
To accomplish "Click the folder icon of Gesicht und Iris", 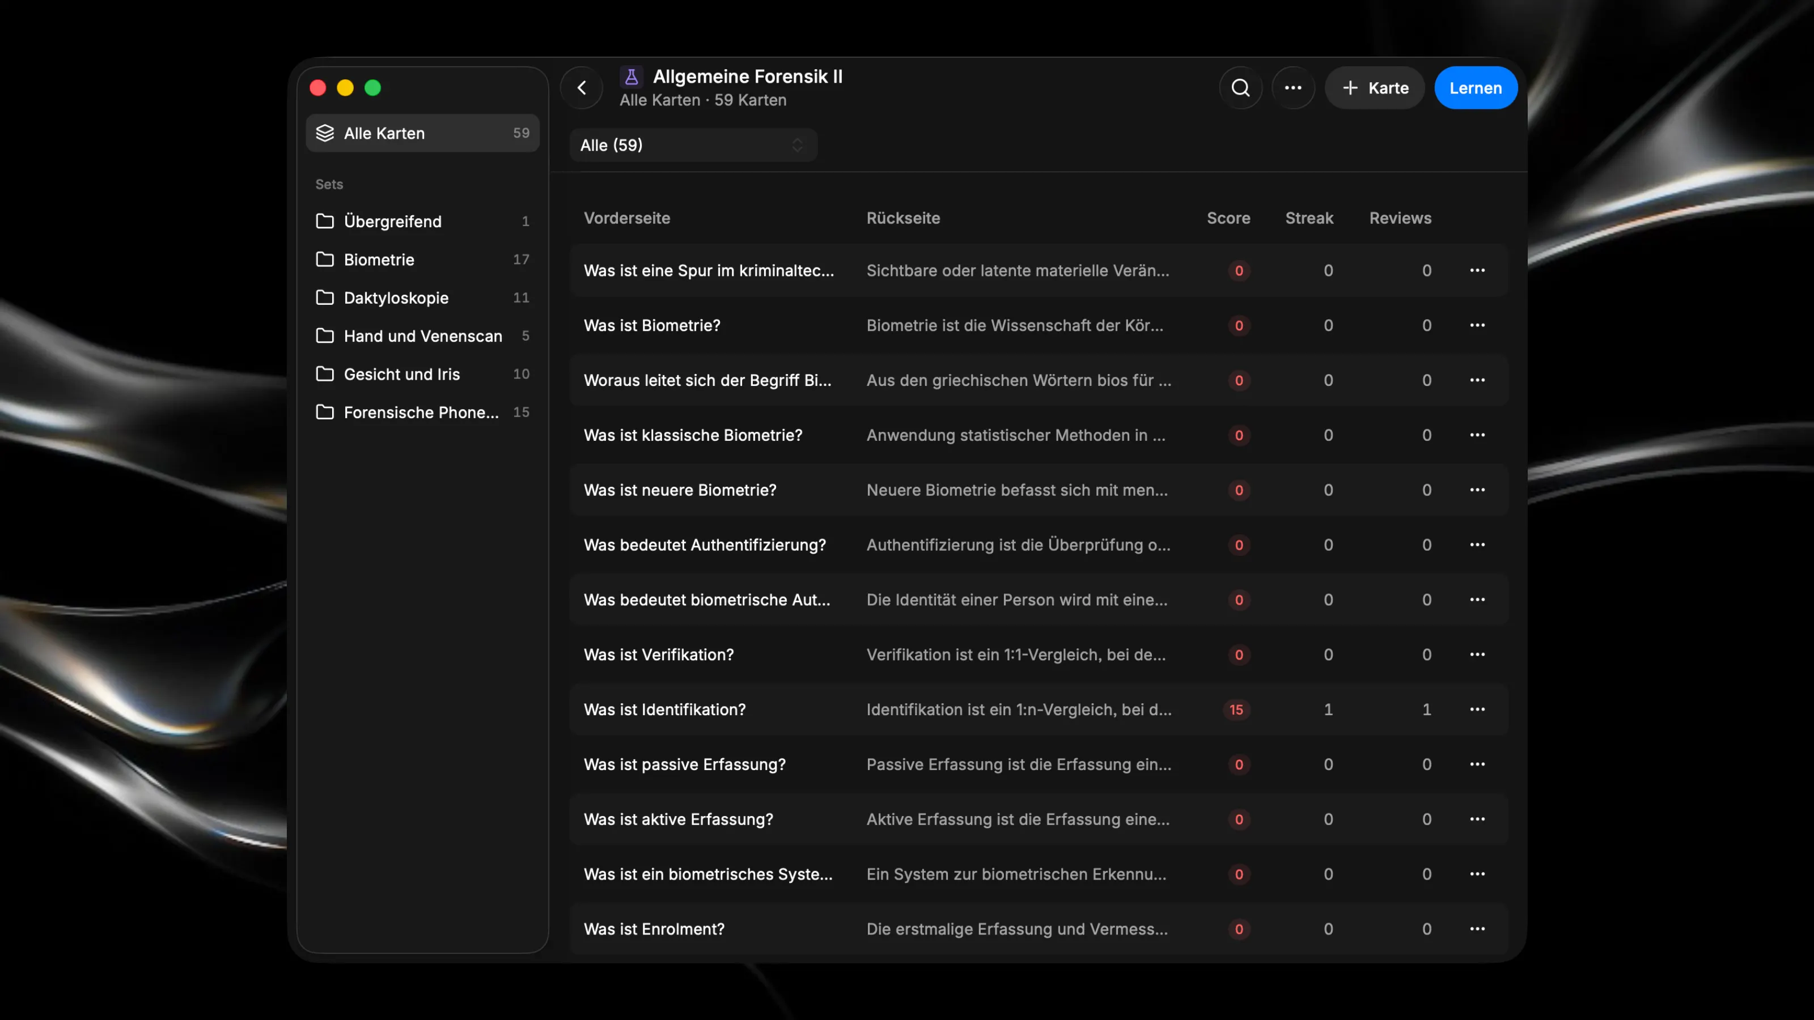I will [x=325, y=374].
